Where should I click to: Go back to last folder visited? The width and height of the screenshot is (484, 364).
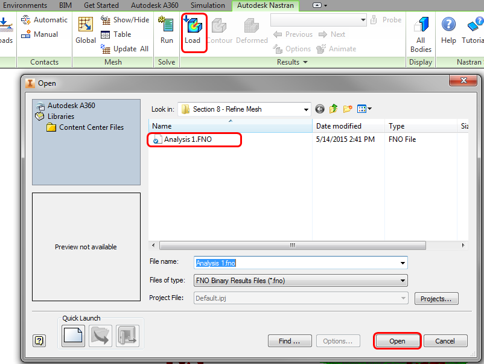click(320, 109)
